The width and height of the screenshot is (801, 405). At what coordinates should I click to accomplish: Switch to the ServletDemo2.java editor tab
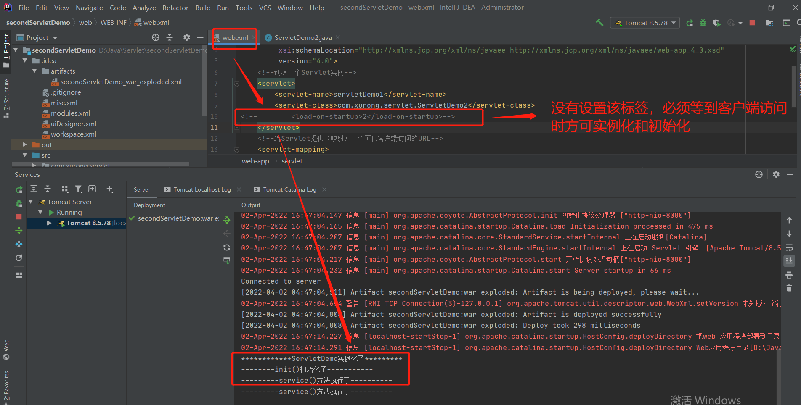303,37
